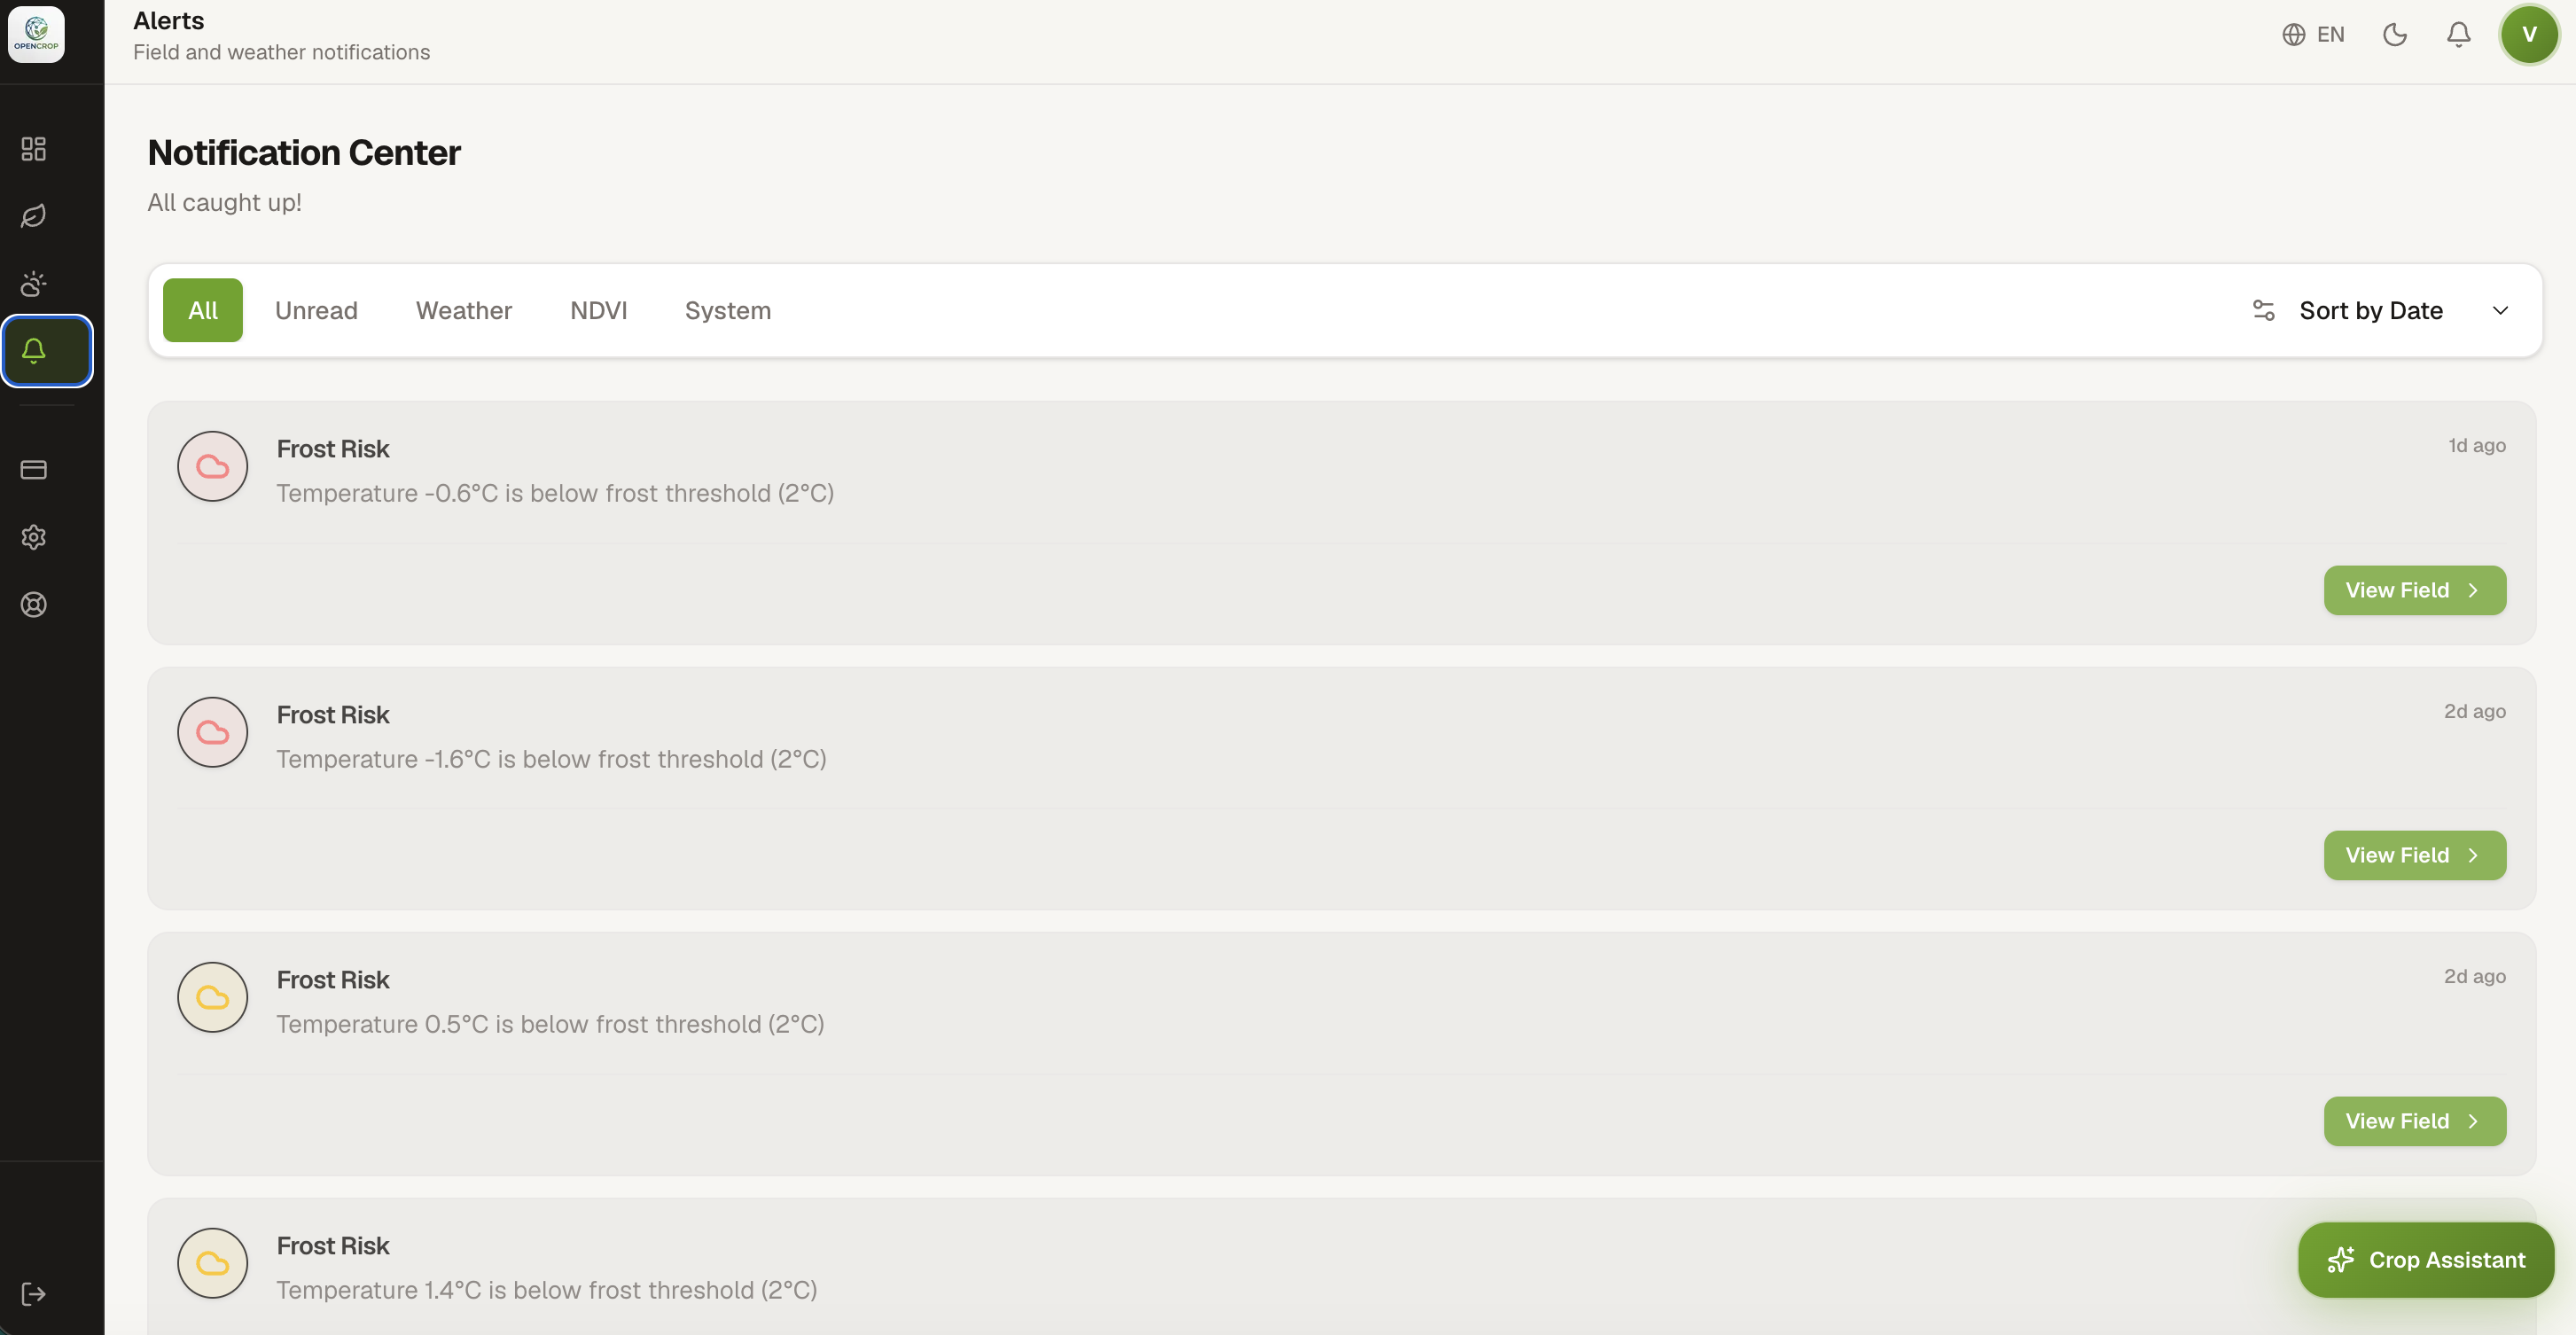Open the user avatar V menu
Screen dimensions: 2576x1335
[x=2529, y=35]
